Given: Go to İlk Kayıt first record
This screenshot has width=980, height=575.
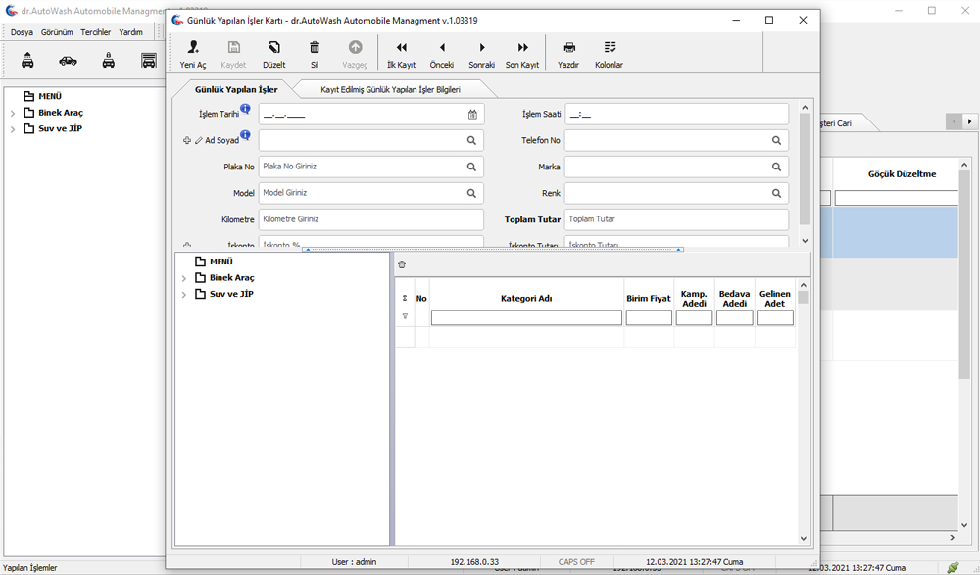Looking at the screenshot, I should pos(401,48).
